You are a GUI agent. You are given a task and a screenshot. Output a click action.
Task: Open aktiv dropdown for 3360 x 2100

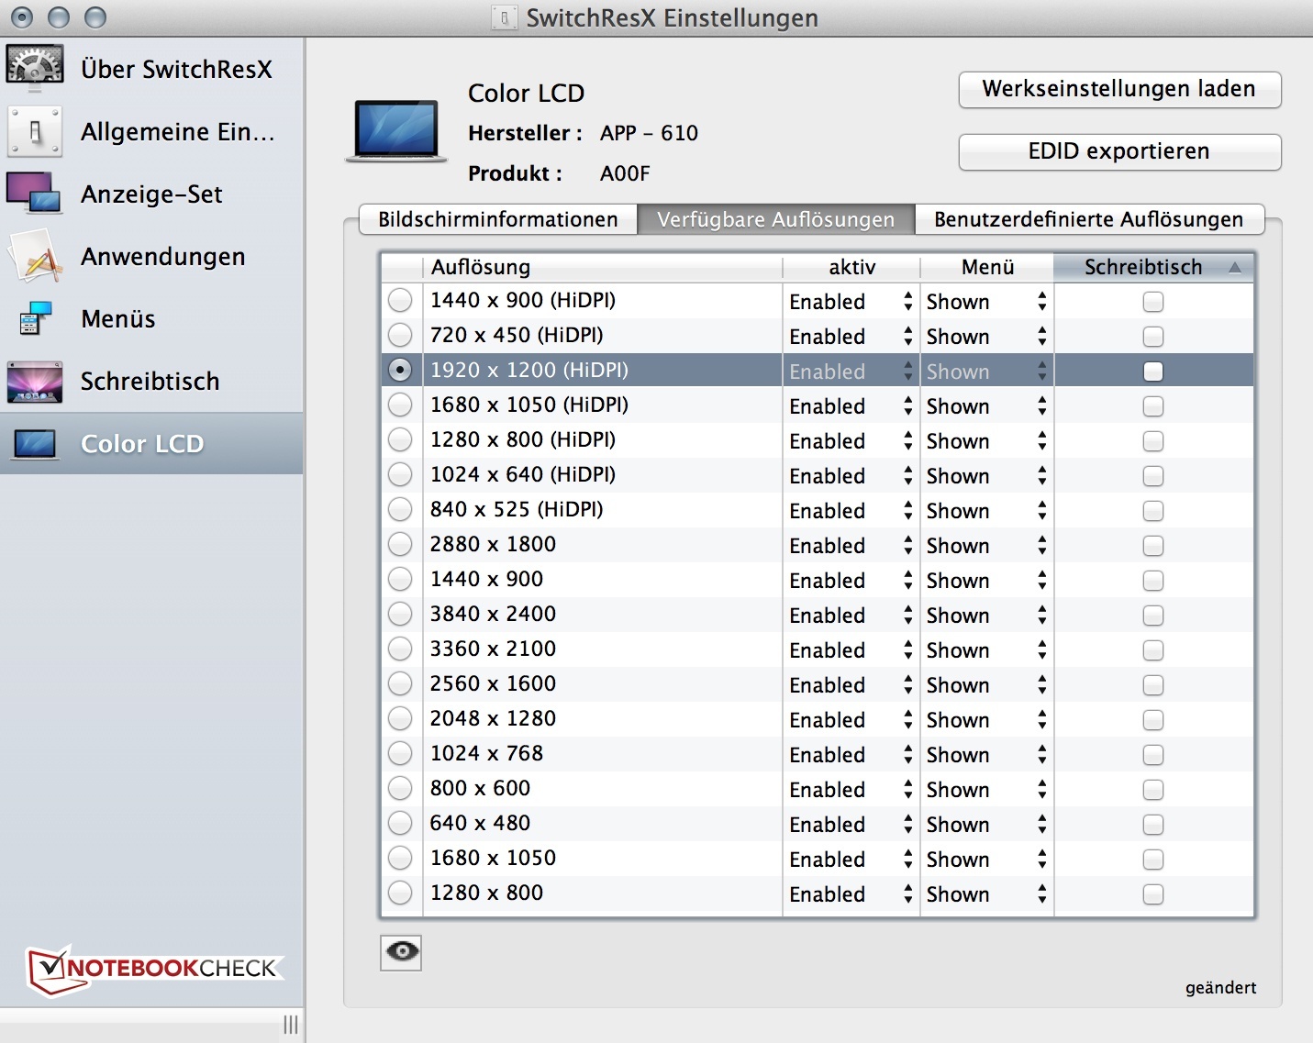[851, 650]
